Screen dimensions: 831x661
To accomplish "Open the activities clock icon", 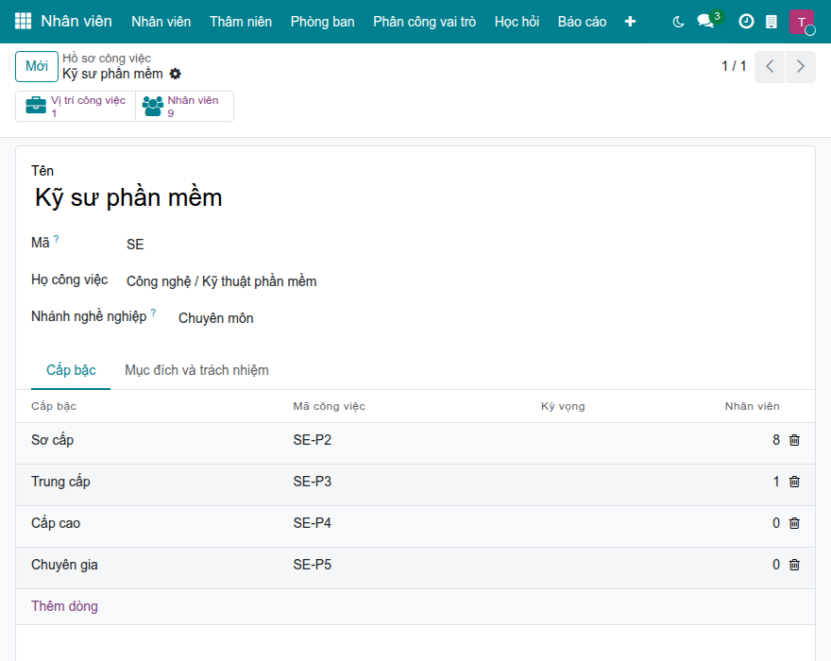I will point(746,22).
